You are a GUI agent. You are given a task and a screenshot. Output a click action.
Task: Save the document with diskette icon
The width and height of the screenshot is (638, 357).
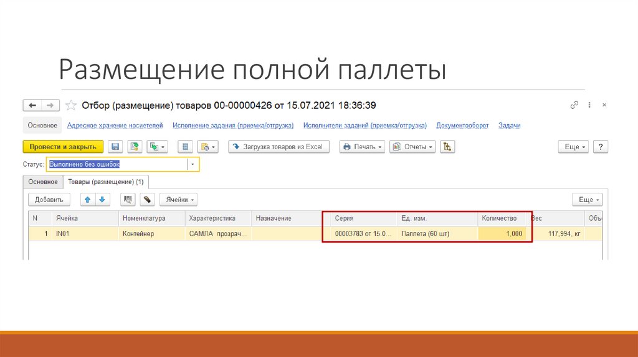click(x=115, y=147)
